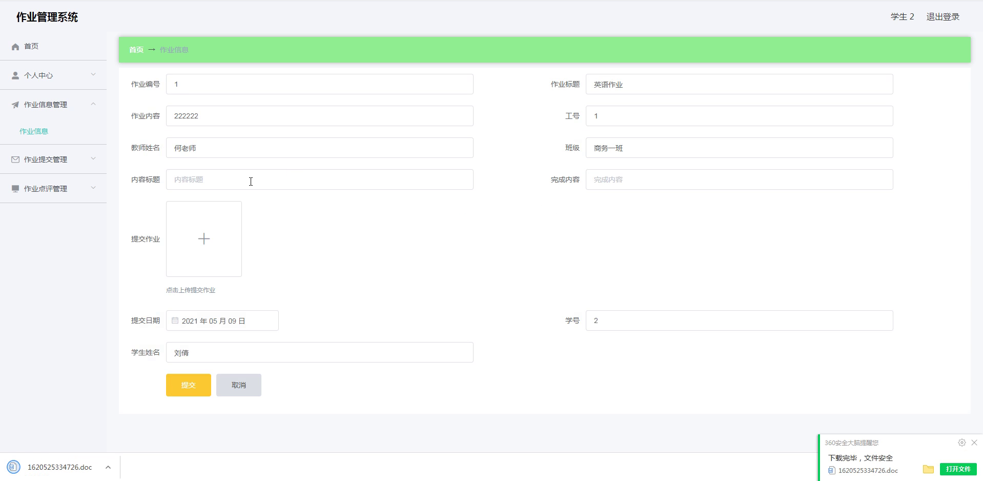Click the 教师姓名 field showing 何老师
Screen dimensions: 983x481
pyautogui.click(x=320, y=148)
